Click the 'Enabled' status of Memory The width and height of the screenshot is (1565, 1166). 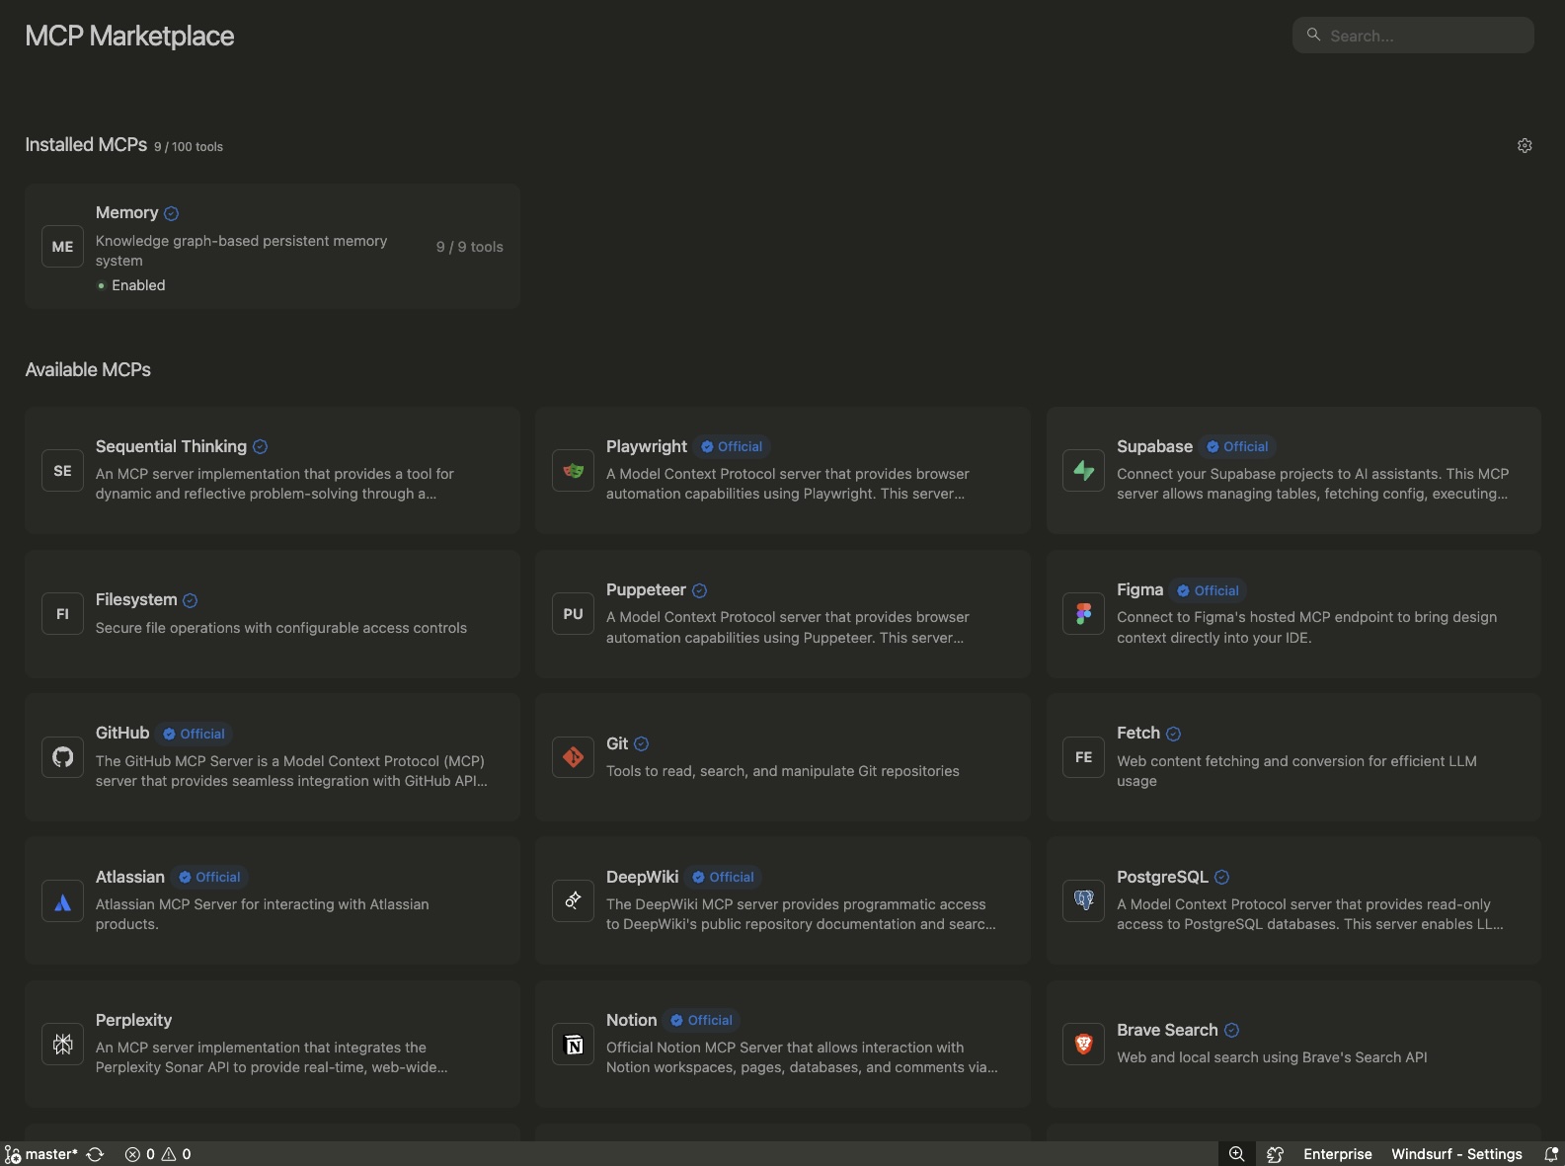tap(138, 285)
